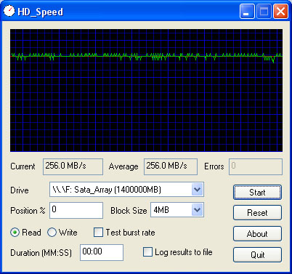Enable the Test burst rate checkbox
The width and height of the screenshot is (292, 274).
[x=99, y=233]
